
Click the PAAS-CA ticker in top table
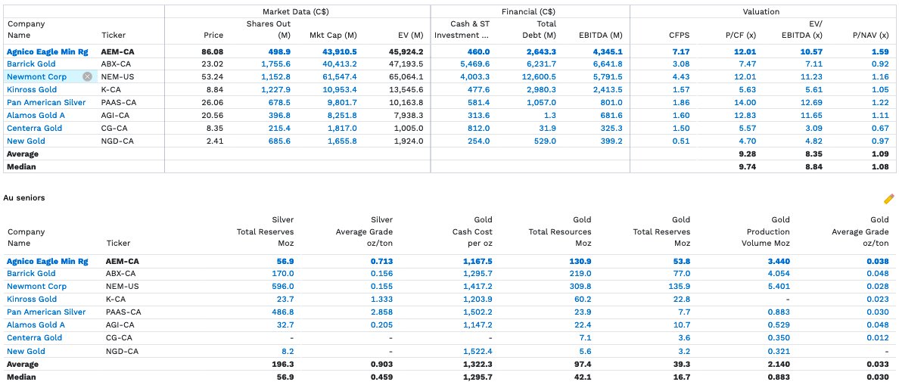pos(119,103)
